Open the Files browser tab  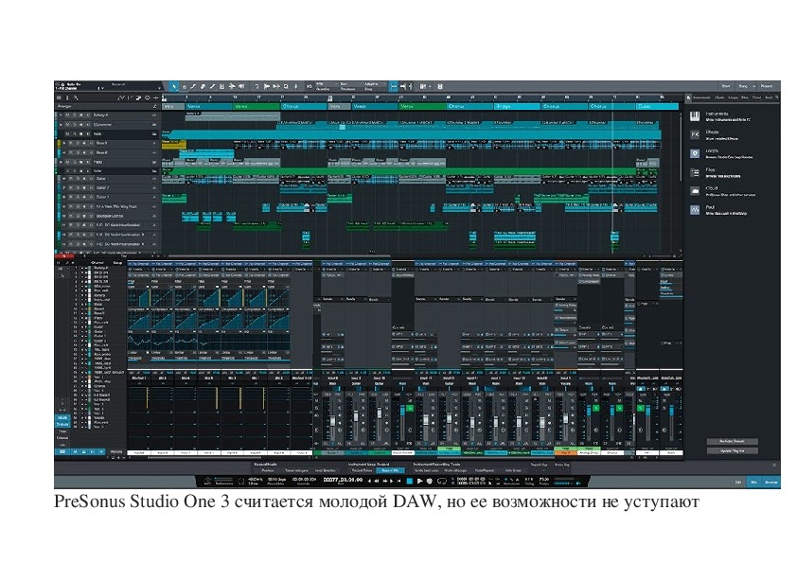click(745, 97)
